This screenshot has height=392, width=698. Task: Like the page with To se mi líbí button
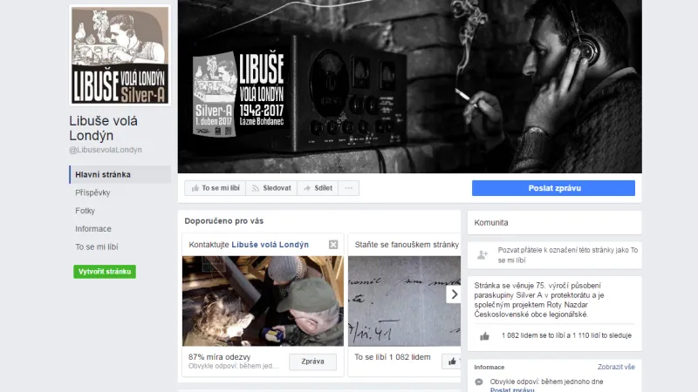click(215, 188)
